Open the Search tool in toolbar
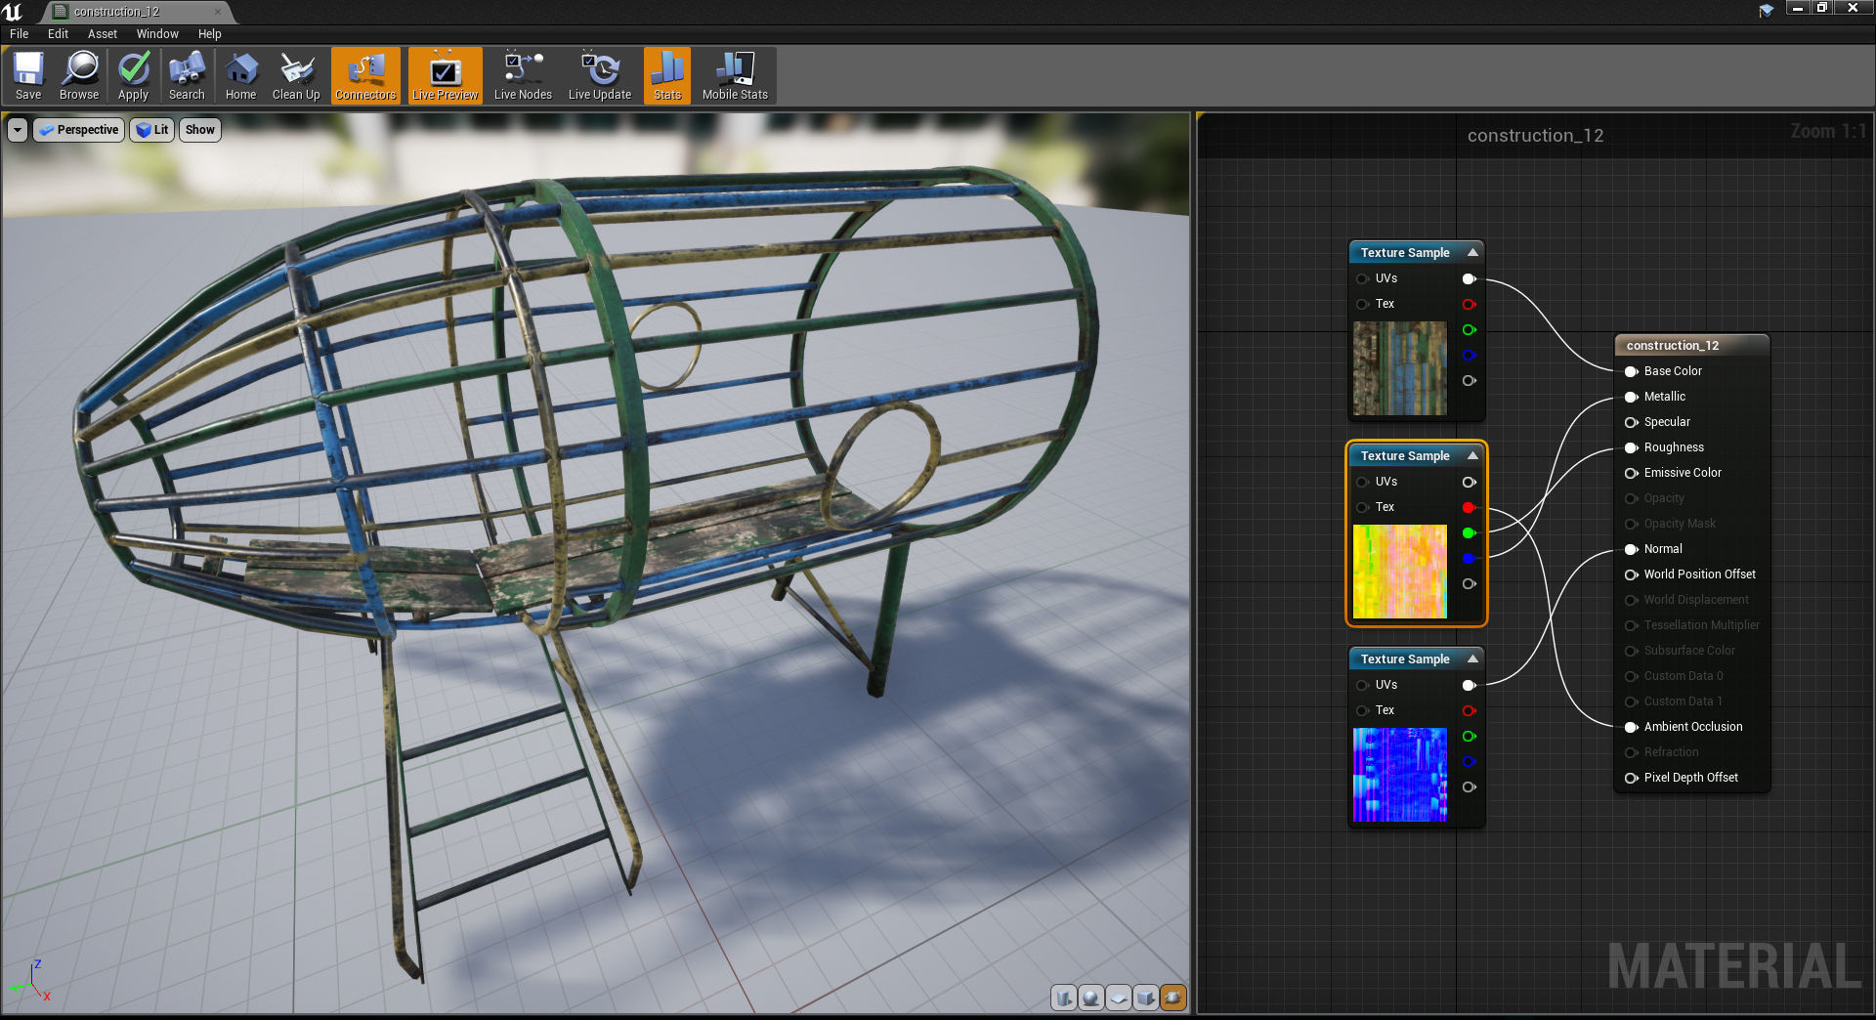 187,75
